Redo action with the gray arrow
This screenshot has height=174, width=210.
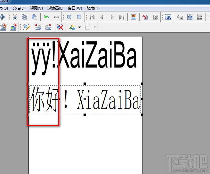(x=56, y=17)
